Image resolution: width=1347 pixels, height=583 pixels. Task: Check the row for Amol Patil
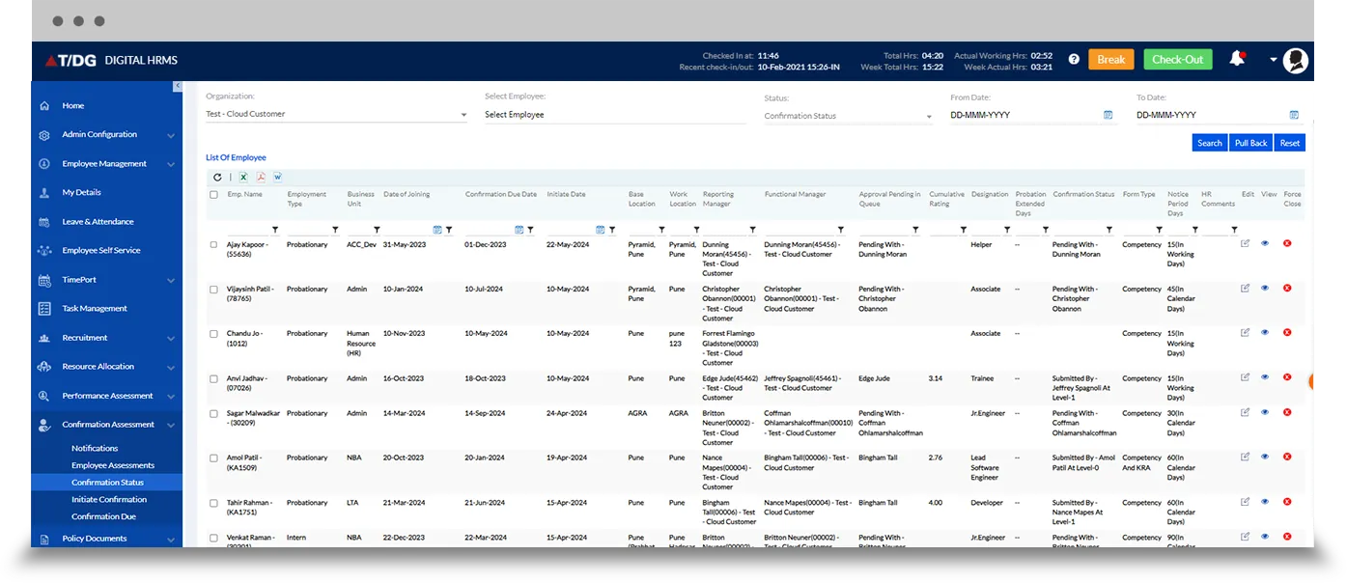tap(214, 458)
